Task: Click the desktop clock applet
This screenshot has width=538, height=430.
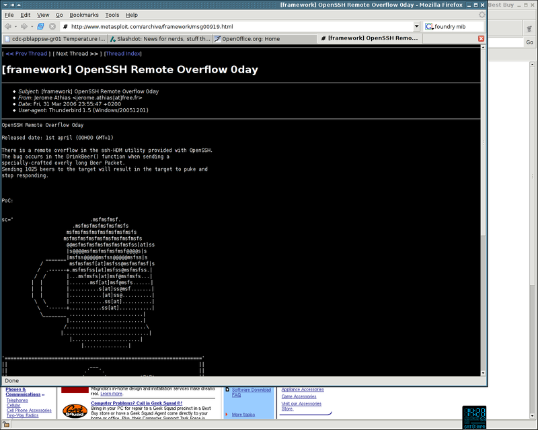Action: click(475, 416)
